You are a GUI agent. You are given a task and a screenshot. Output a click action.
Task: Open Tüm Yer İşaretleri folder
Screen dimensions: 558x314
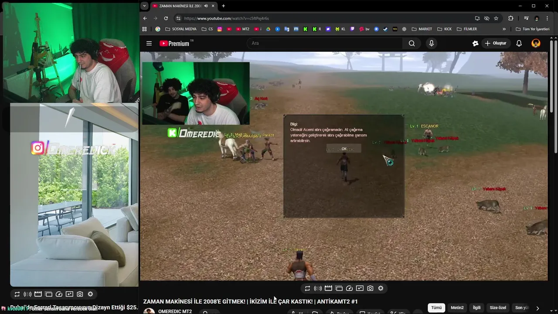(533, 29)
